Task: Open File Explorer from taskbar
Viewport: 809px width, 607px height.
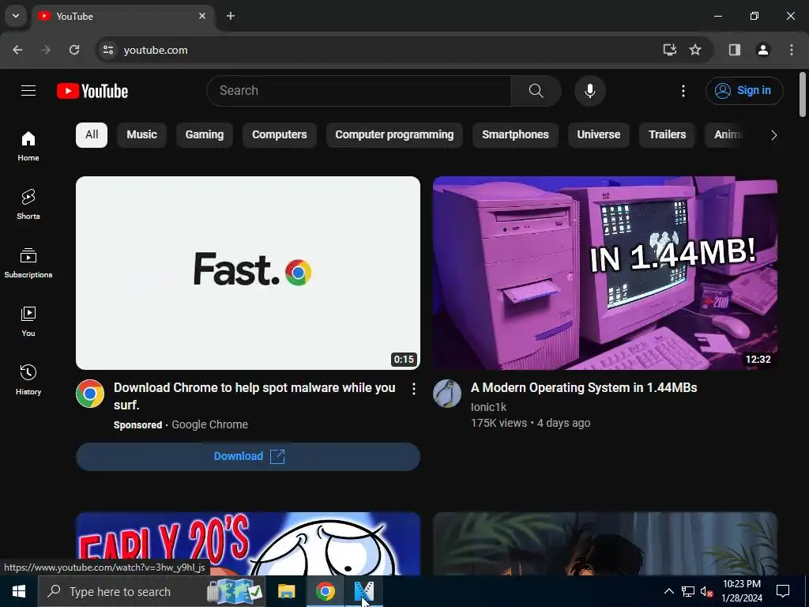Action: 286,591
